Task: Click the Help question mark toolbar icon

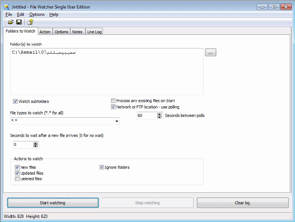Action: click(30, 22)
